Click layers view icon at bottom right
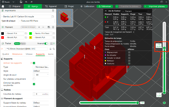This screenshot has width=169, height=107. click(164, 103)
